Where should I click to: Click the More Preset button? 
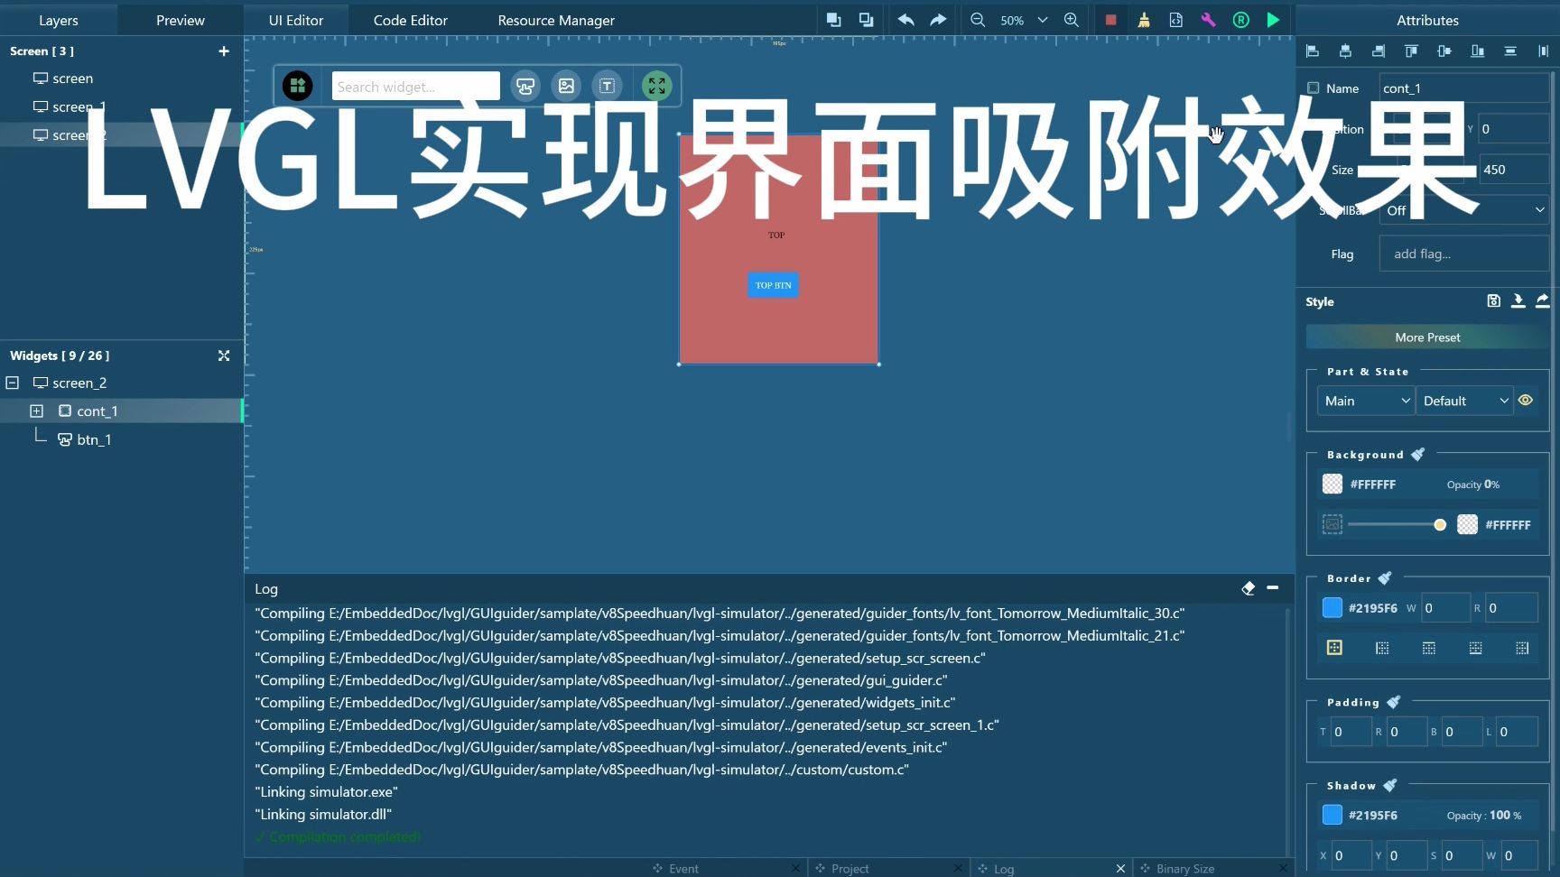point(1427,337)
